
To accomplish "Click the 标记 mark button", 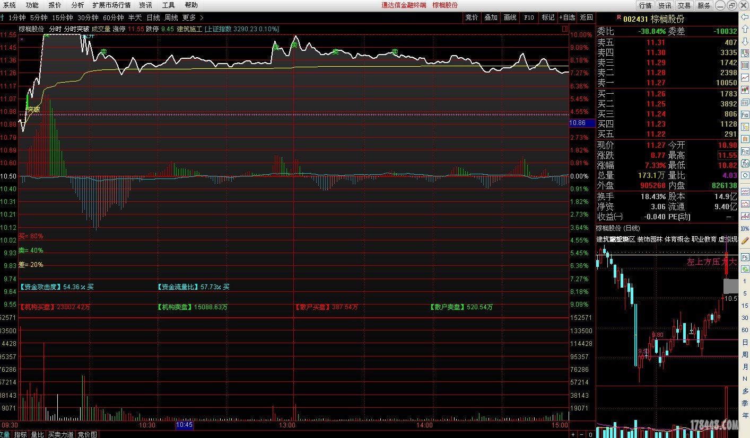I will point(548,17).
